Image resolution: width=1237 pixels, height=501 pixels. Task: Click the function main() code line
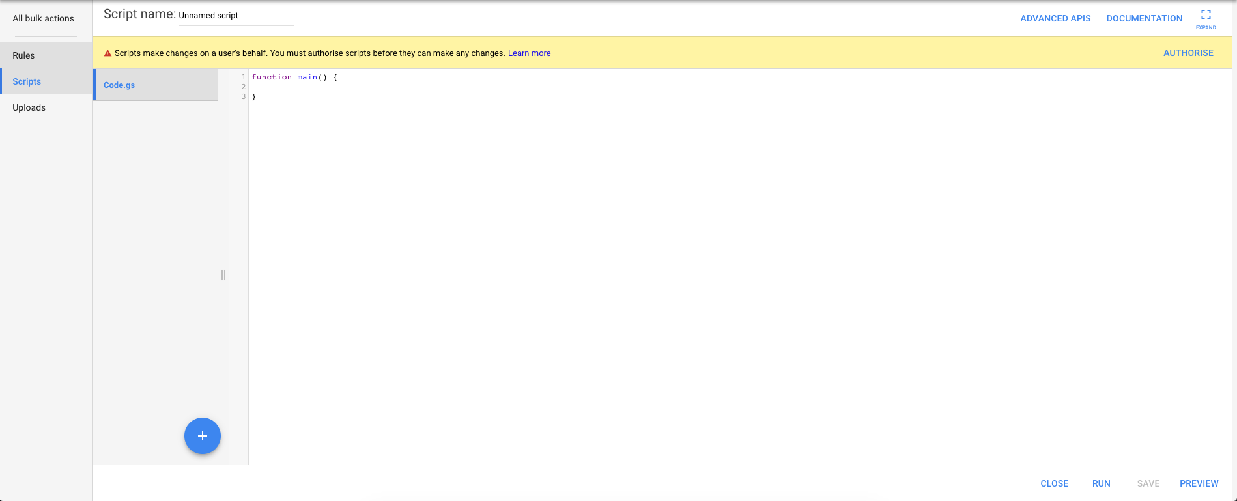tap(294, 77)
